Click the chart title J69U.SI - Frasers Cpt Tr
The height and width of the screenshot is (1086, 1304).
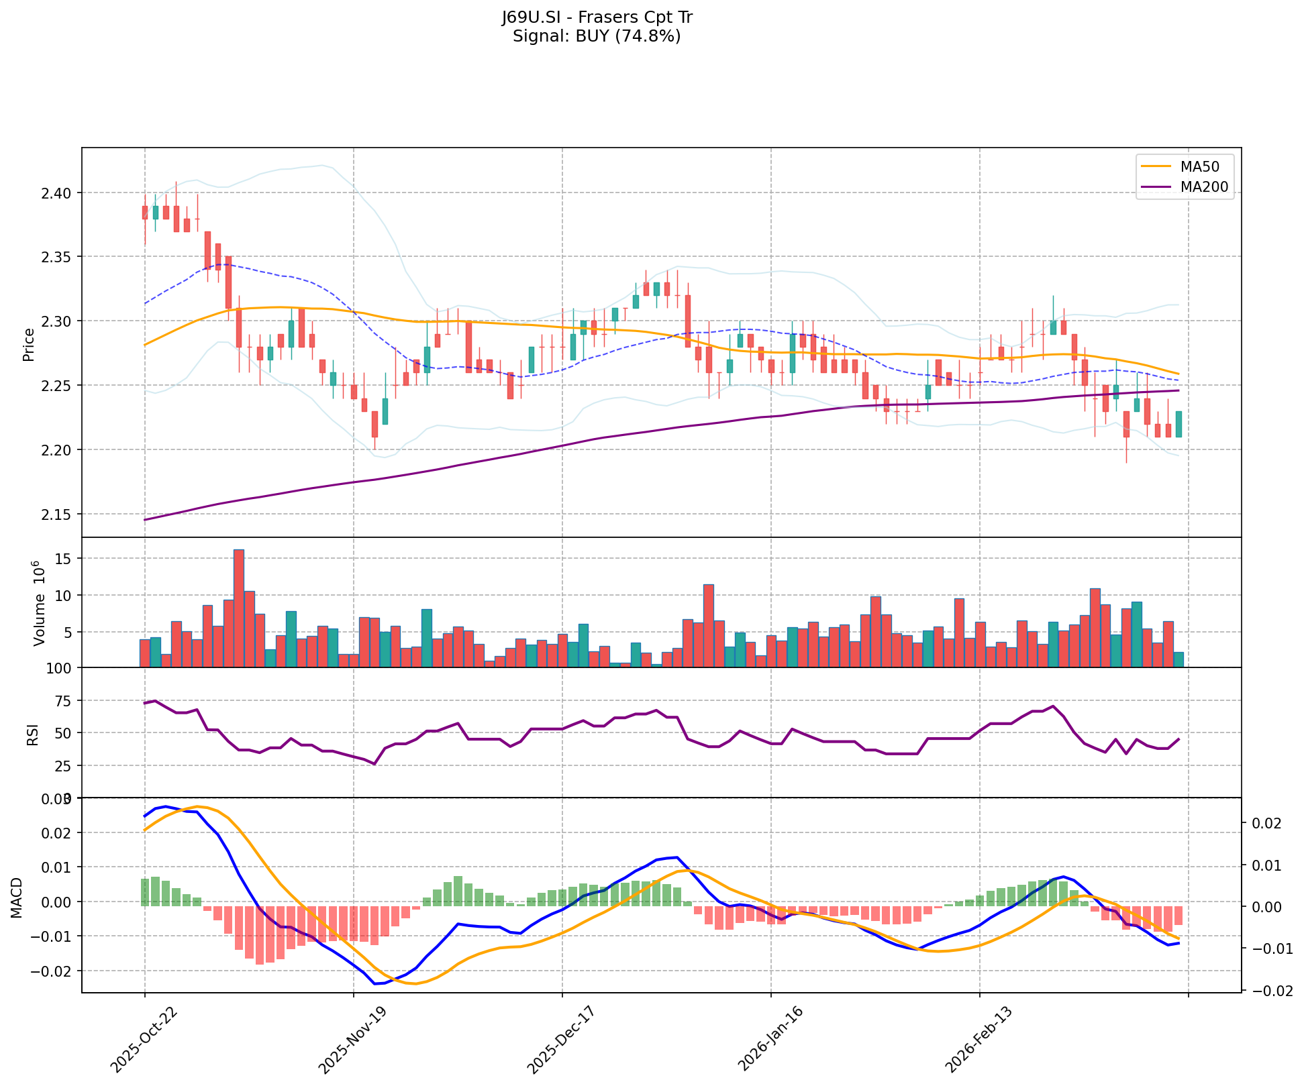pyautogui.click(x=597, y=17)
